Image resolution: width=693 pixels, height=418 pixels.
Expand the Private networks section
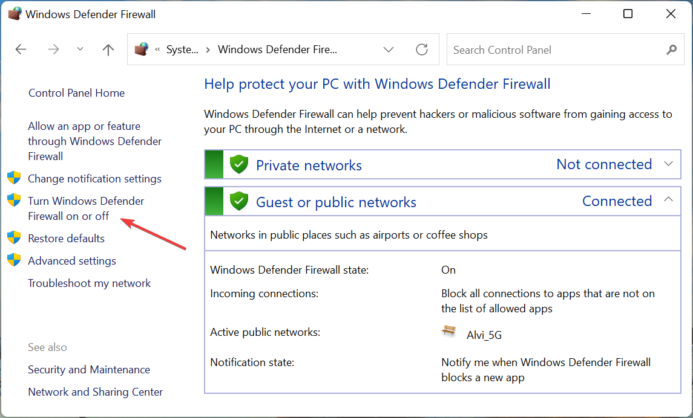(x=668, y=164)
